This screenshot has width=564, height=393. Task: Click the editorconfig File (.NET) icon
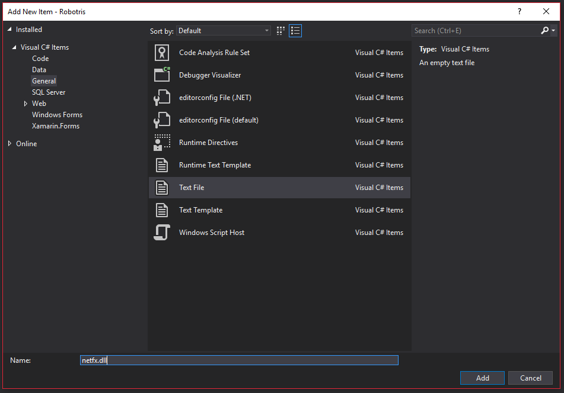162,98
